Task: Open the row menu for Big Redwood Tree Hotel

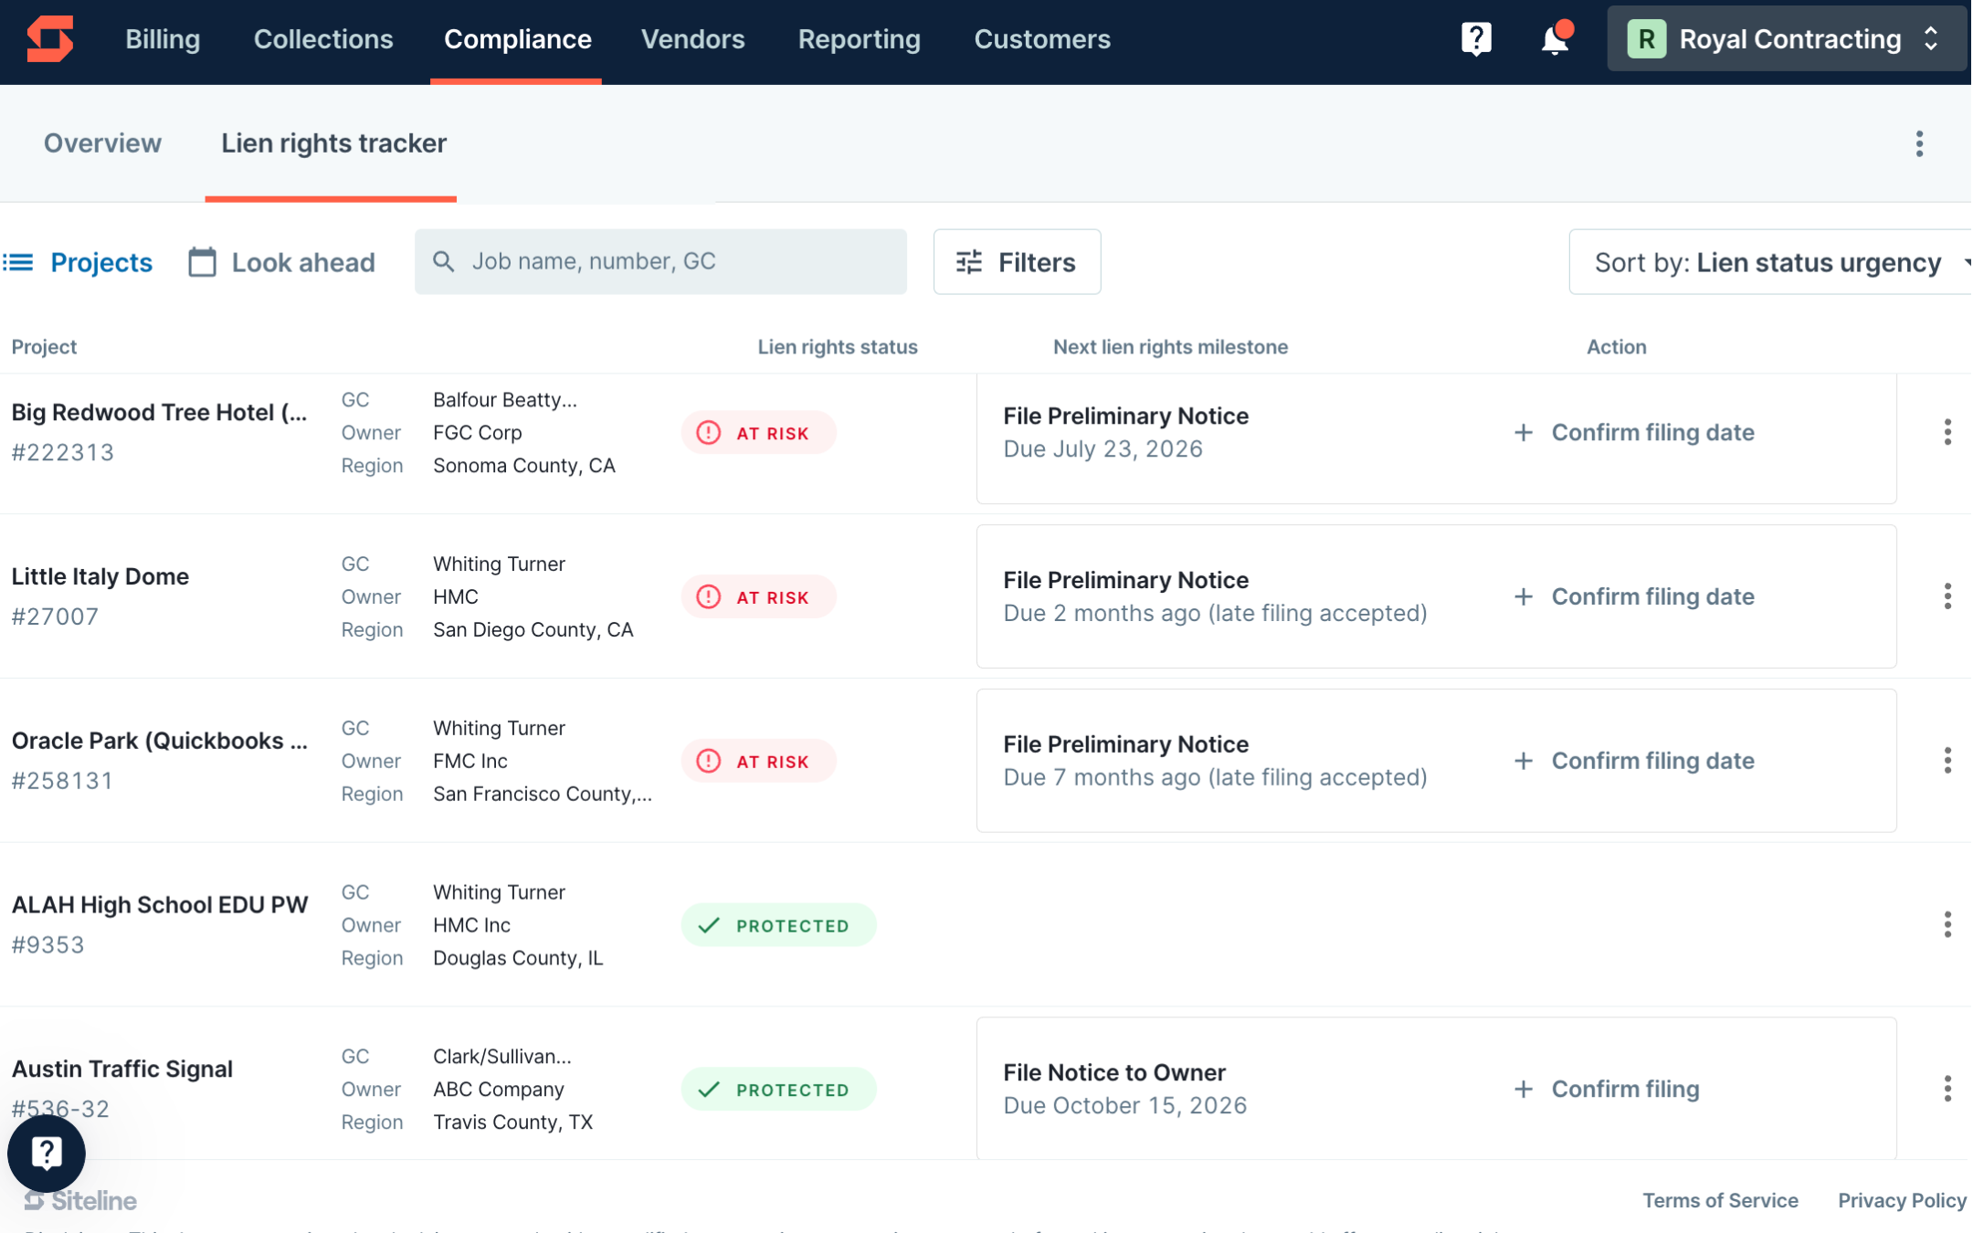Action: click(x=1947, y=432)
